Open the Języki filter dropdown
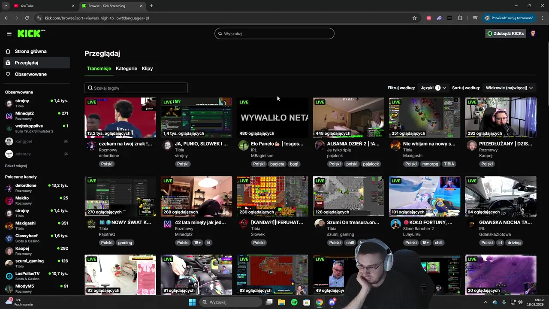 click(434, 88)
